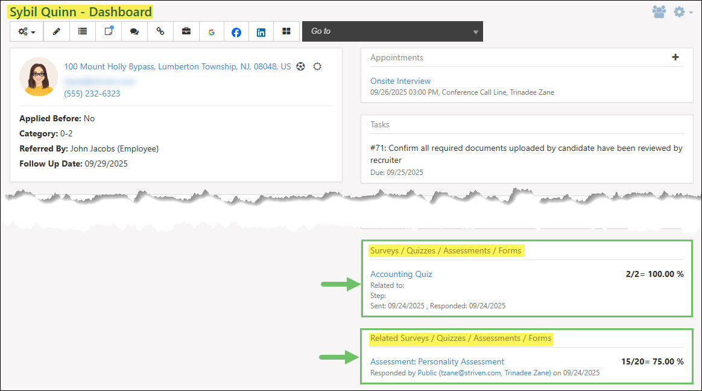Open the list view icon

tap(82, 31)
